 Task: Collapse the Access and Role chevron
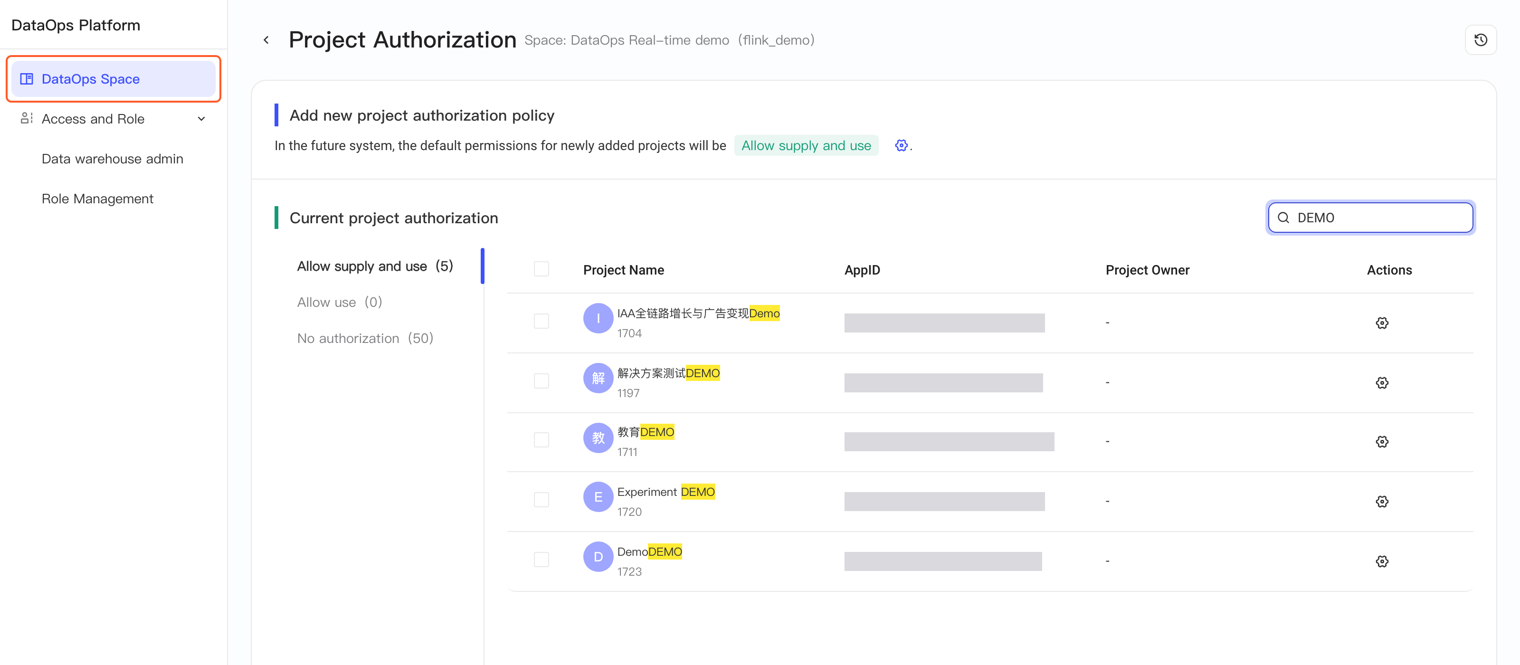201,119
